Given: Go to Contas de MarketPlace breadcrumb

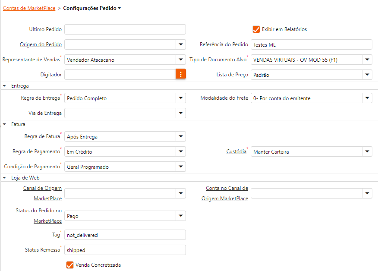Looking at the screenshot, I should (29, 8).
